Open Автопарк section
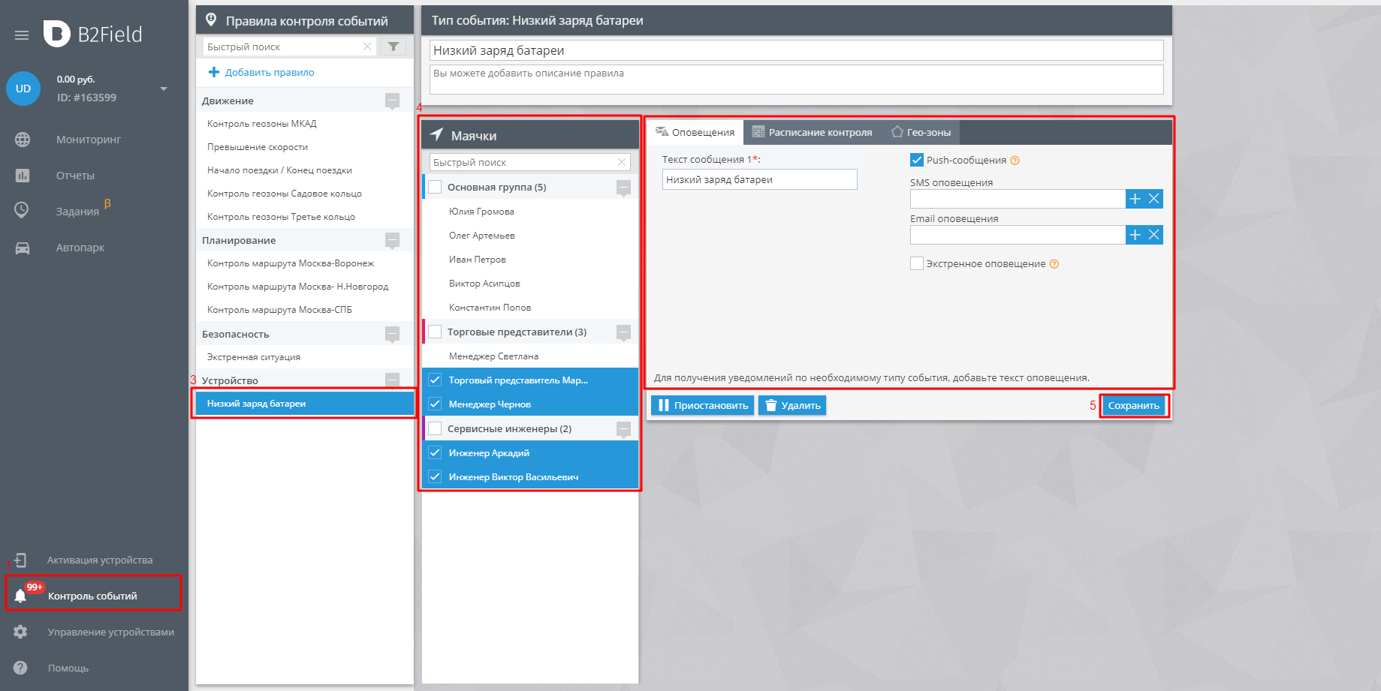 tap(80, 248)
